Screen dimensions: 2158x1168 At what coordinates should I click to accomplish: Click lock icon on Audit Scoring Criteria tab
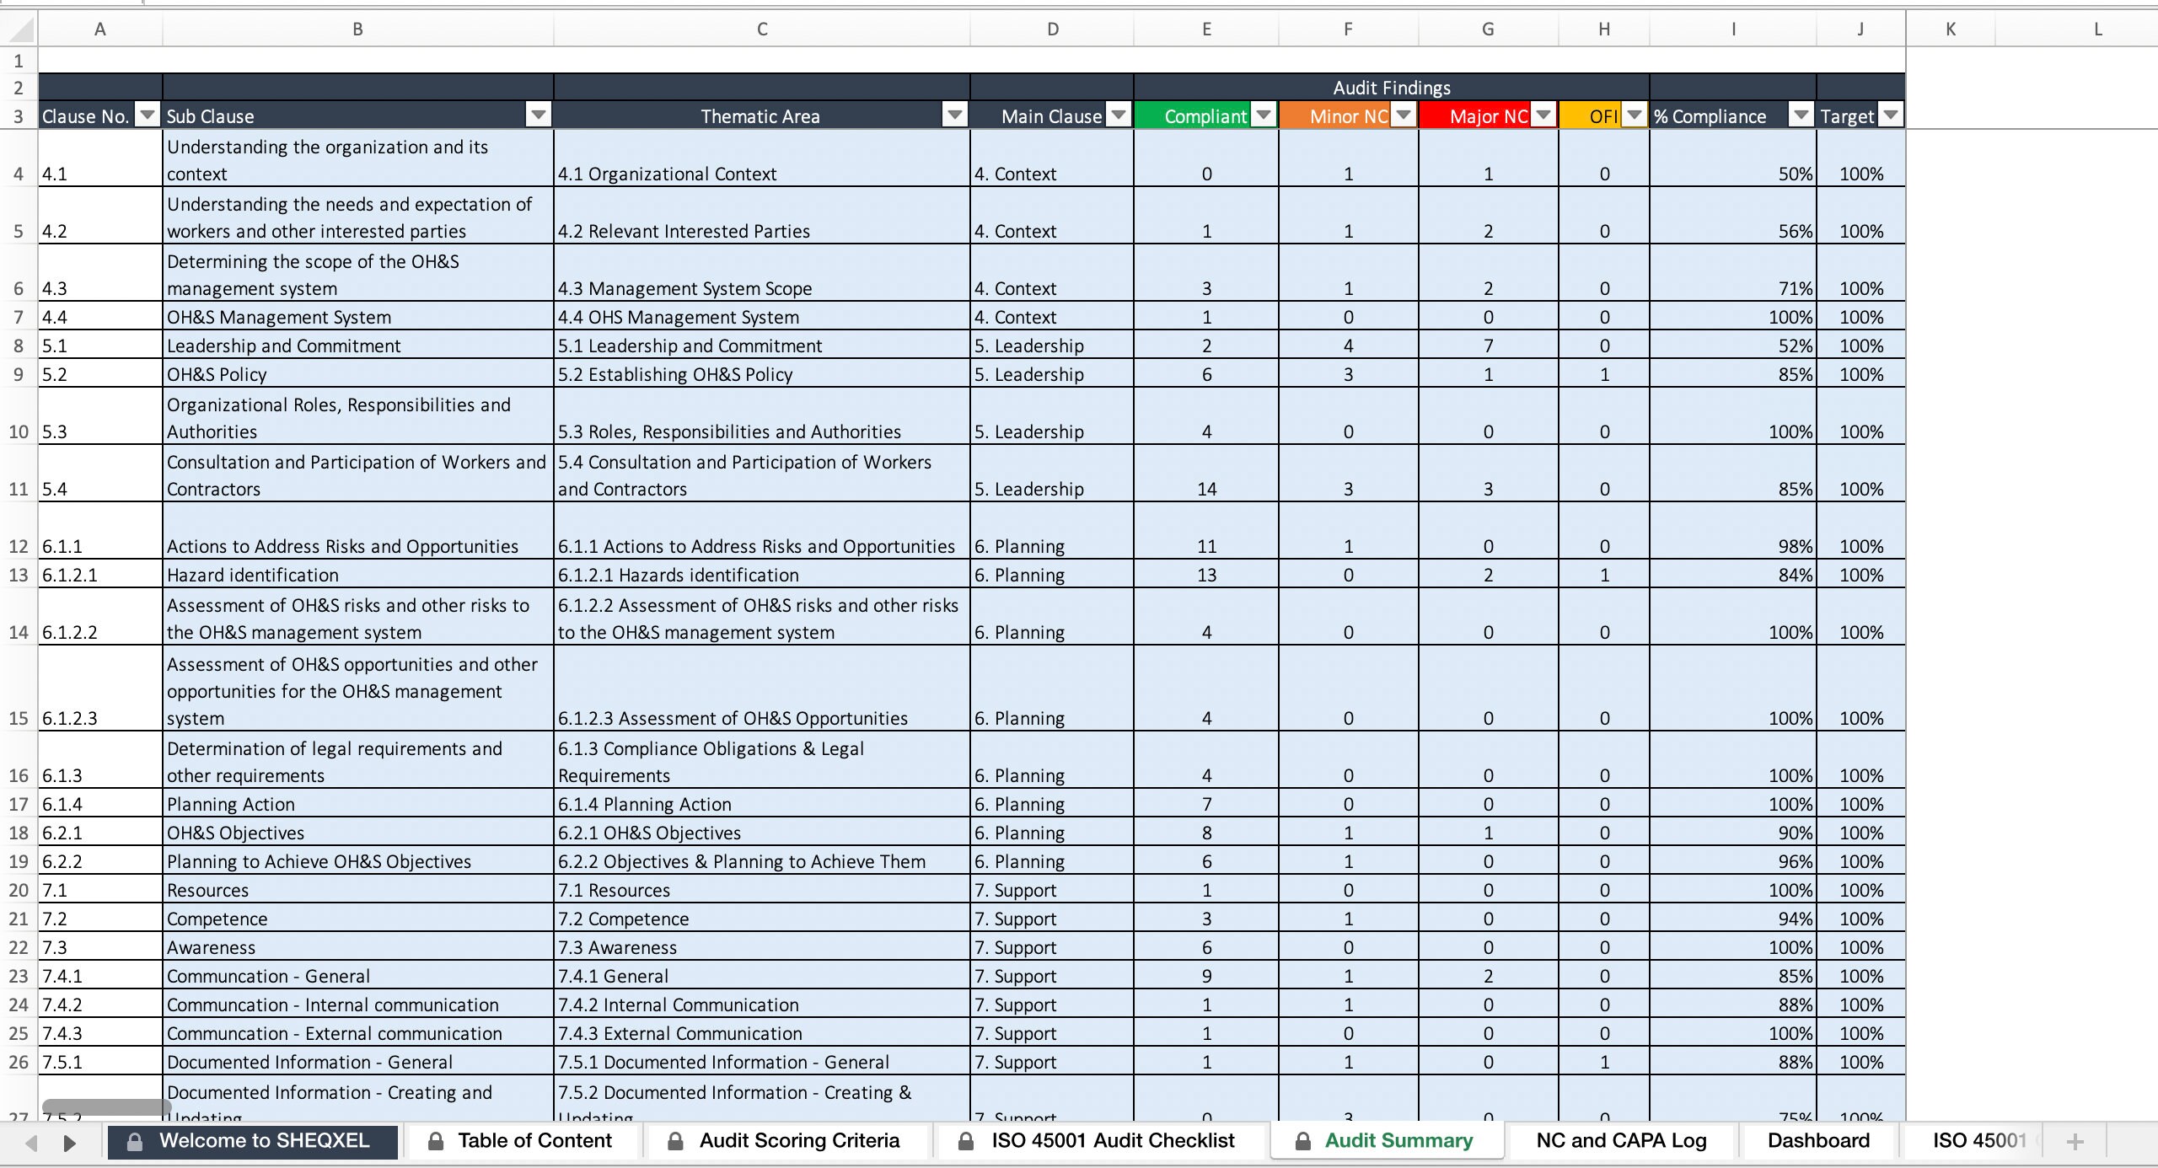point(675,1141)
